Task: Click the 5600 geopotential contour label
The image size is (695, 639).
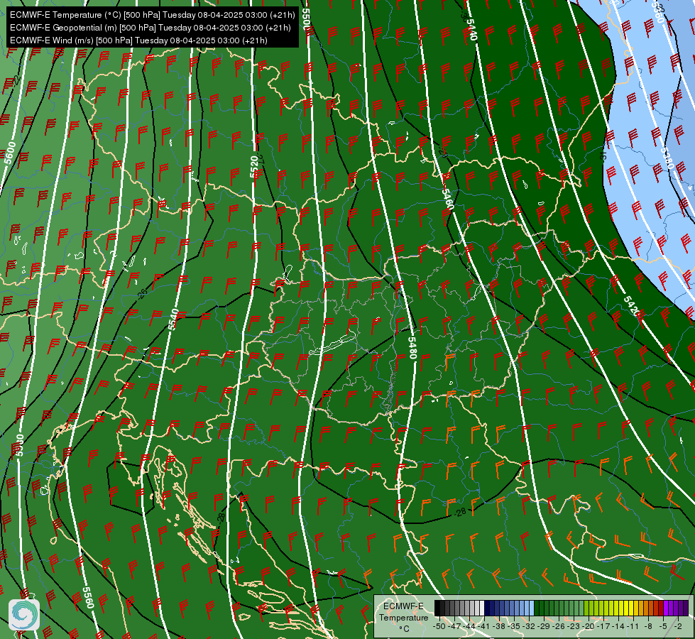Action: 10,153
